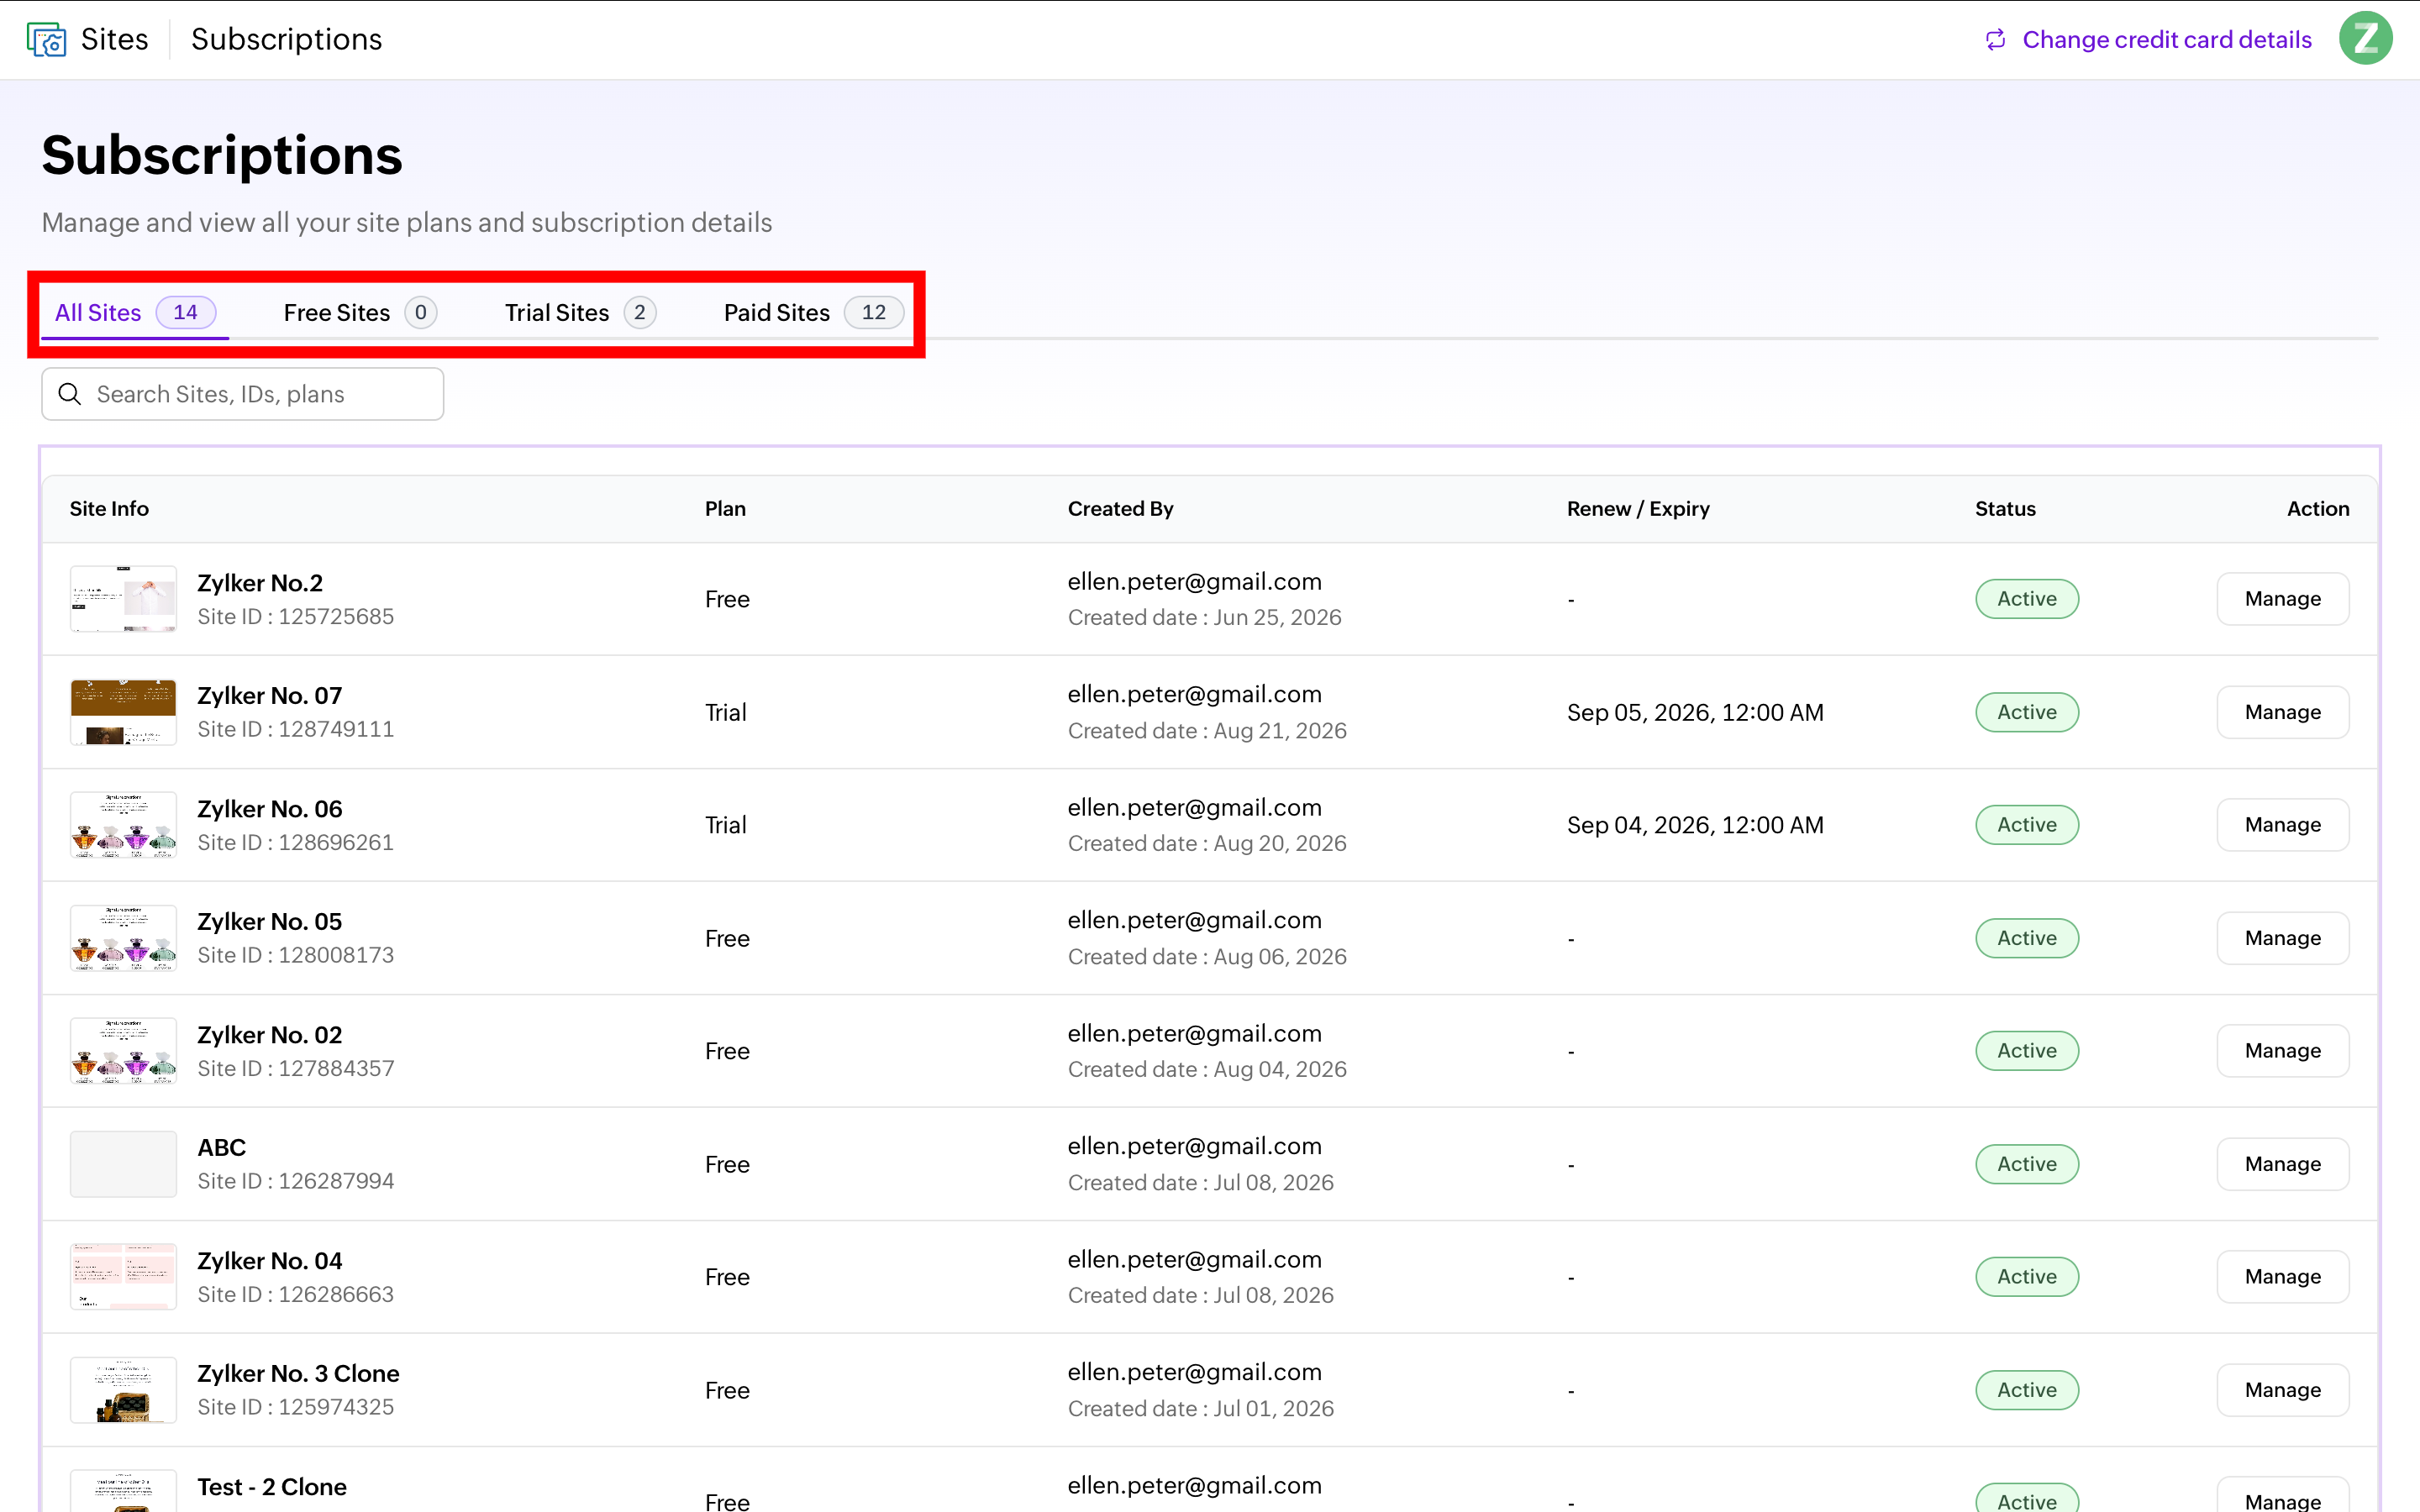Click the Renew / Expiry column header
Screen dimensions: 2420x1512
point(1638,509)
